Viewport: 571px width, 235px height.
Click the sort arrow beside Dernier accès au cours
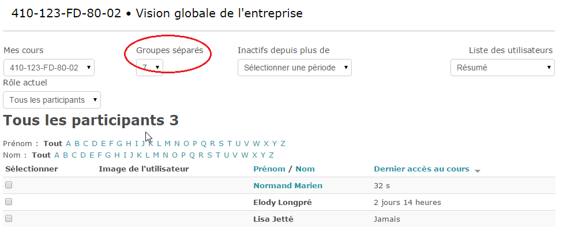tap(478, 170)
